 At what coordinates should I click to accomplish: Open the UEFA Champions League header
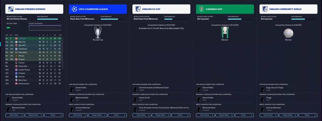[x=98, y=9]
